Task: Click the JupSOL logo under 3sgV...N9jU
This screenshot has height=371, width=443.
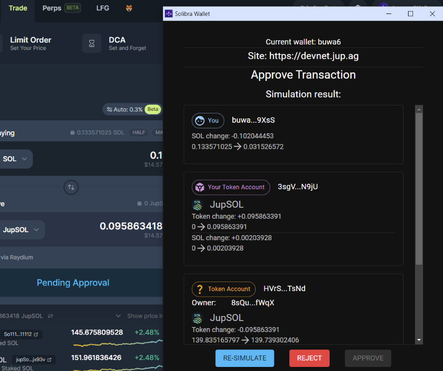Action: pyautogui.click(x=197, y=205)
